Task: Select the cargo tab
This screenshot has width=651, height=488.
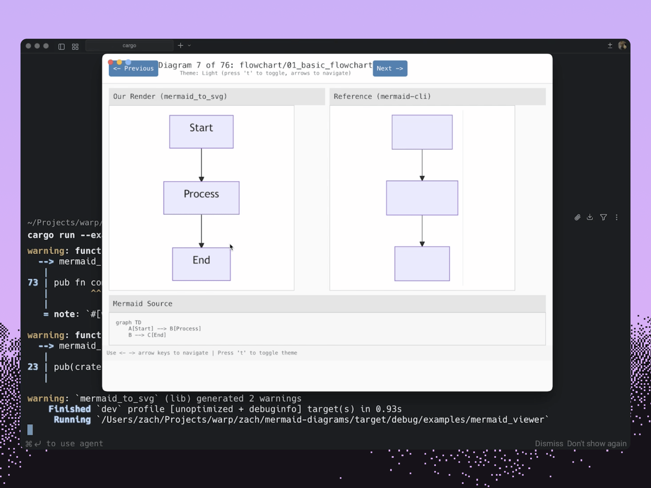Action: pos(129,46)
